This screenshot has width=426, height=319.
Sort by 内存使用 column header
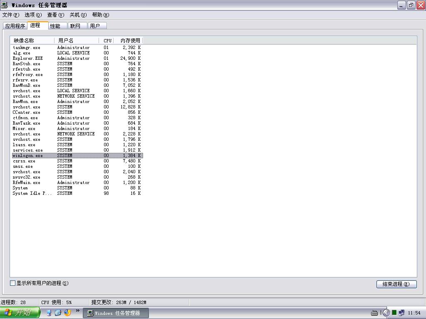coord(128,41)
